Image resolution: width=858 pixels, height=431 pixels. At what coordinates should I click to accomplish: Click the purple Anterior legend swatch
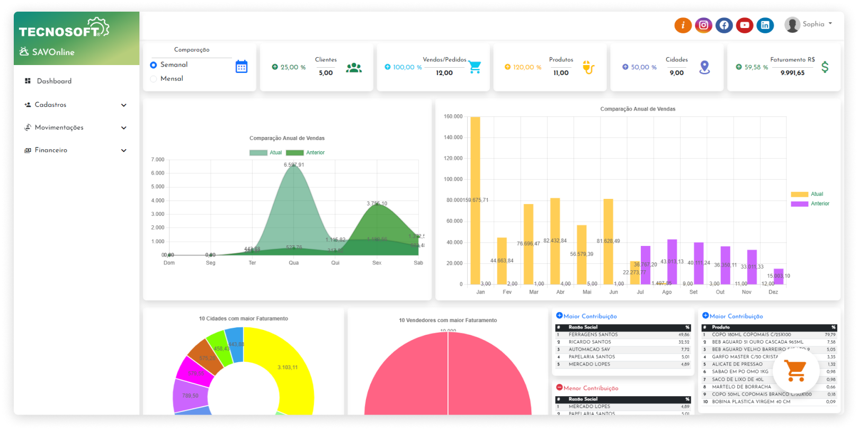click(x=799, y=204)
